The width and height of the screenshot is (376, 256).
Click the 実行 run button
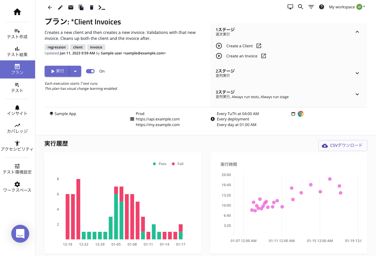[57, 71]
